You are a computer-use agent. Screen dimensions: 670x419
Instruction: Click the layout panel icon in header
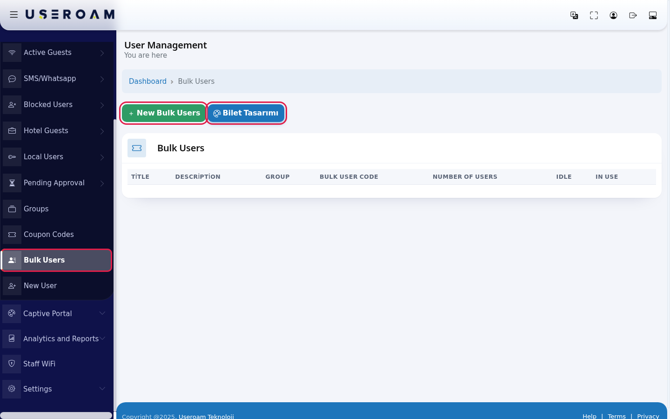[653, 15]
